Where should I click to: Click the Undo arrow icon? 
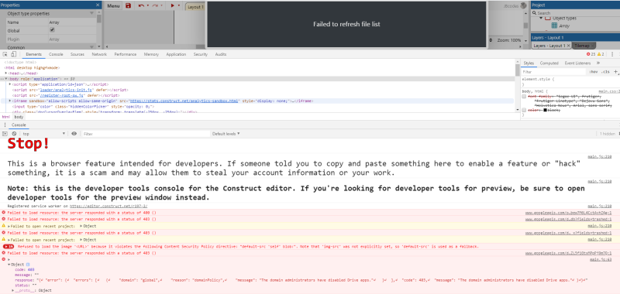(x=141, y=6)
